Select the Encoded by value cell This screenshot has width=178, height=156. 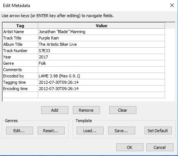(101, 76)
